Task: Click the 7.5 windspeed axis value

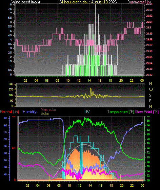Action: tap(10, 9)
